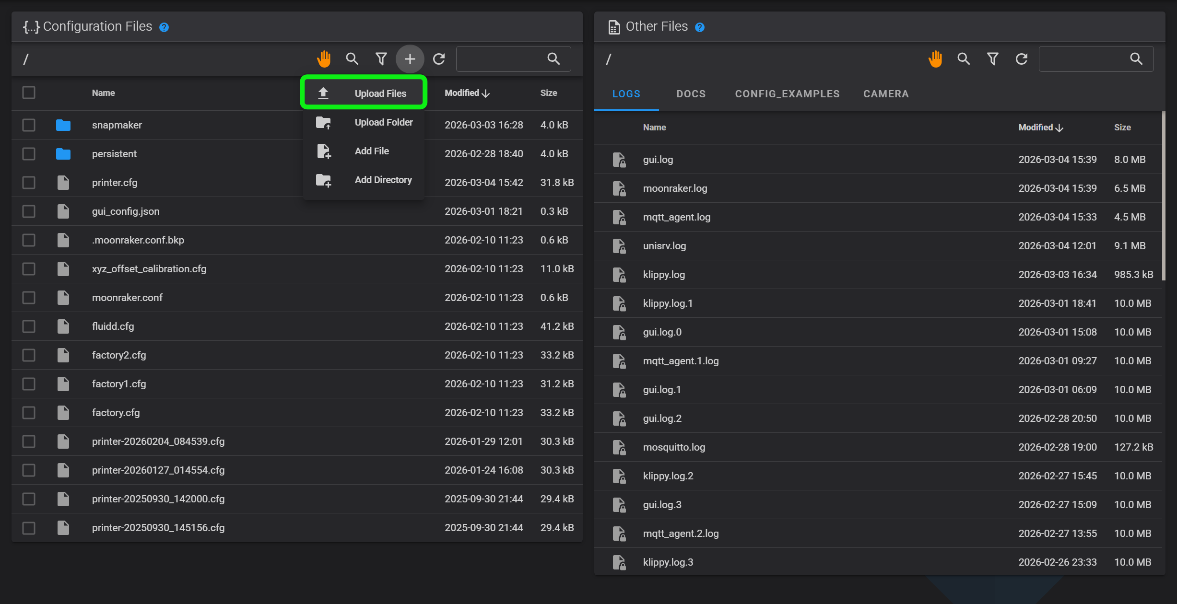Refresh the Configuration Files list
The width and height of the screenshot is (1177, 604).
[439, 59]
